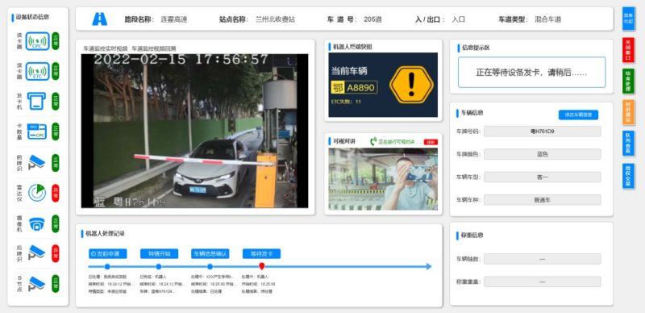Image resolution: width=645 pixels, height=313 pixels.
Task: Click the green 结束处理 button
Action: click(x=628, y=81)
